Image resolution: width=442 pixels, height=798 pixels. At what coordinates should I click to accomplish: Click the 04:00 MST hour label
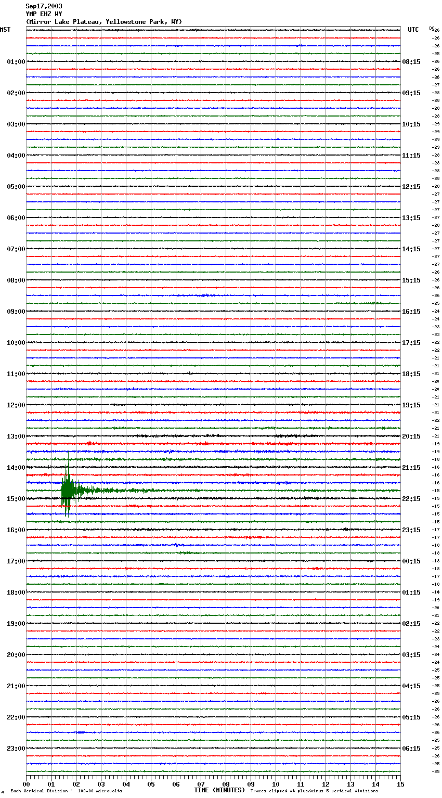click(16, 156)
